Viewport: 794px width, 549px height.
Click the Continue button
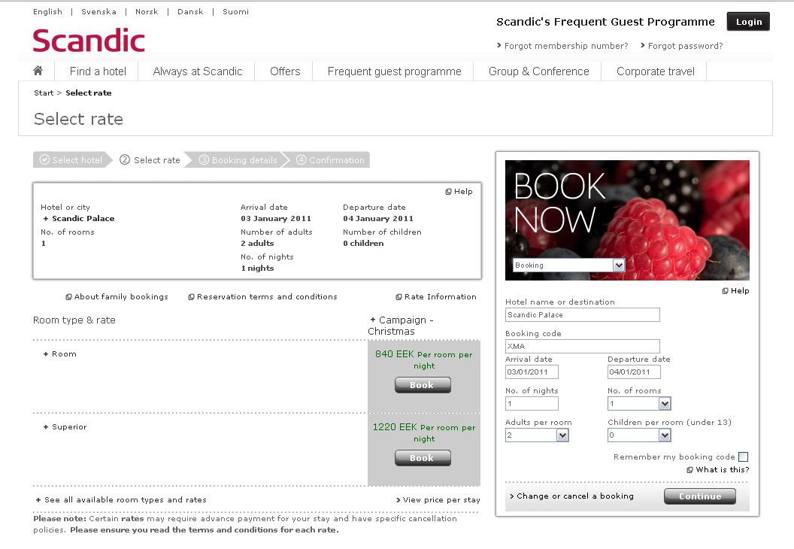700,496
